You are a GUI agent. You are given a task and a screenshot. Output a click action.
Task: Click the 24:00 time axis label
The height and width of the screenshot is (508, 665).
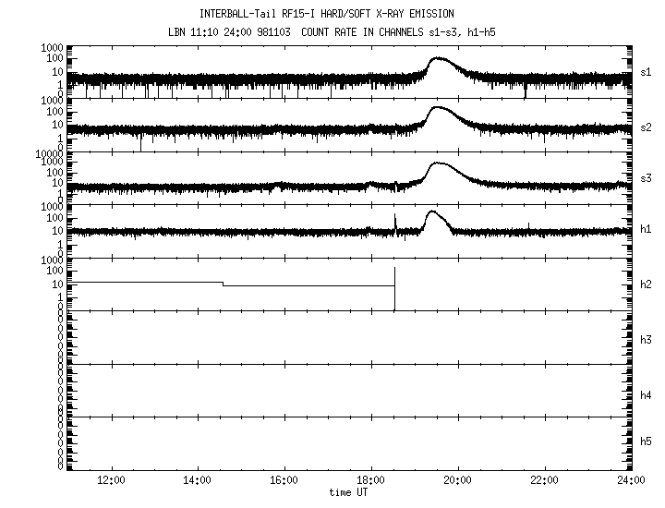pyautogui.click(x=630, y=480)
